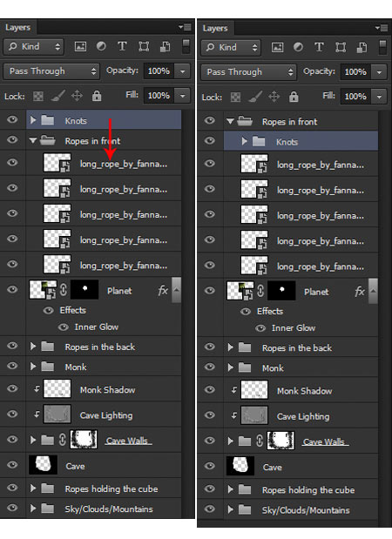Open Opacity dropdown arrow in left panel

[183, 71]
